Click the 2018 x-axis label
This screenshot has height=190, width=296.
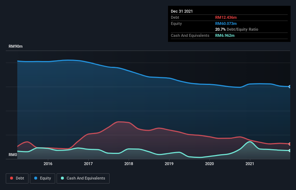click(x=129, y=164)
